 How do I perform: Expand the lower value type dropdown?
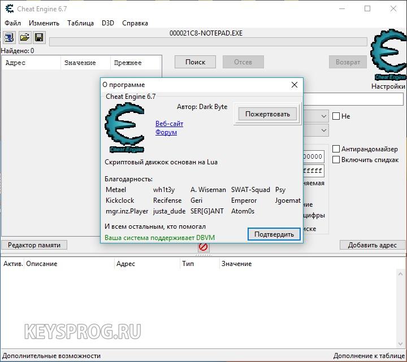pos(324,130)
